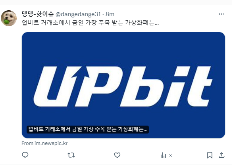Click the green ball in the avatar photo
Viewport: 235px width, 168px height.
click(x=6, y=22)
